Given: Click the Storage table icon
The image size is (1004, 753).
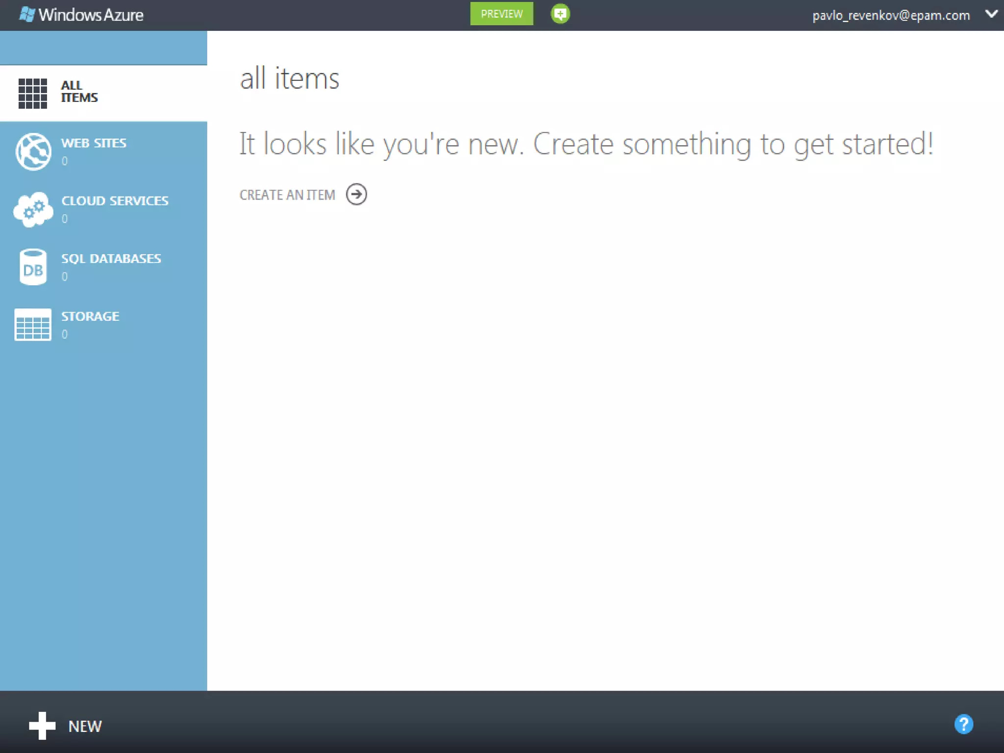Looking at the screenshot, I should point(33,325).
